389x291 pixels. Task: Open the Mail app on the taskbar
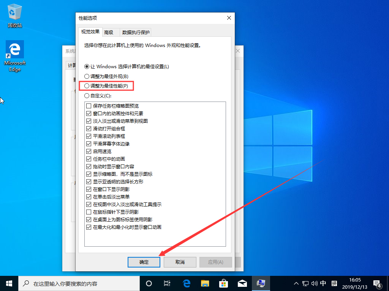point(242,283)
